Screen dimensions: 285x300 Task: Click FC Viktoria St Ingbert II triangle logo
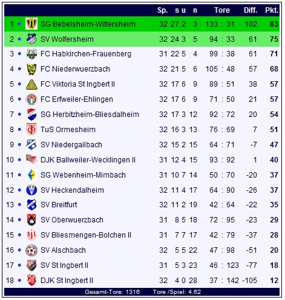pos(31,84)
